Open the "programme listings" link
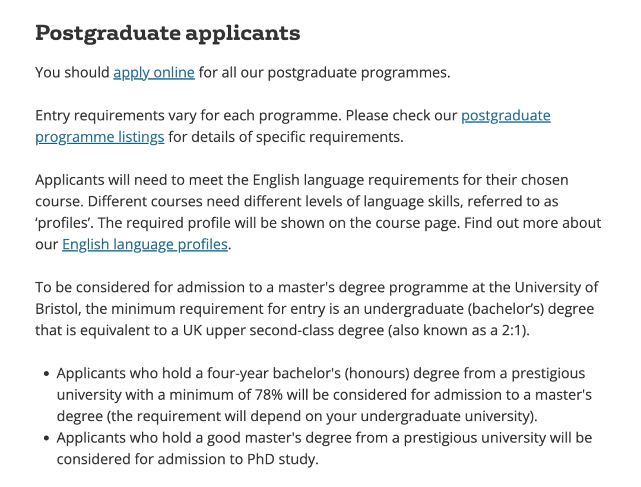The height and width of the screenshot is (487, 641). 100,137
